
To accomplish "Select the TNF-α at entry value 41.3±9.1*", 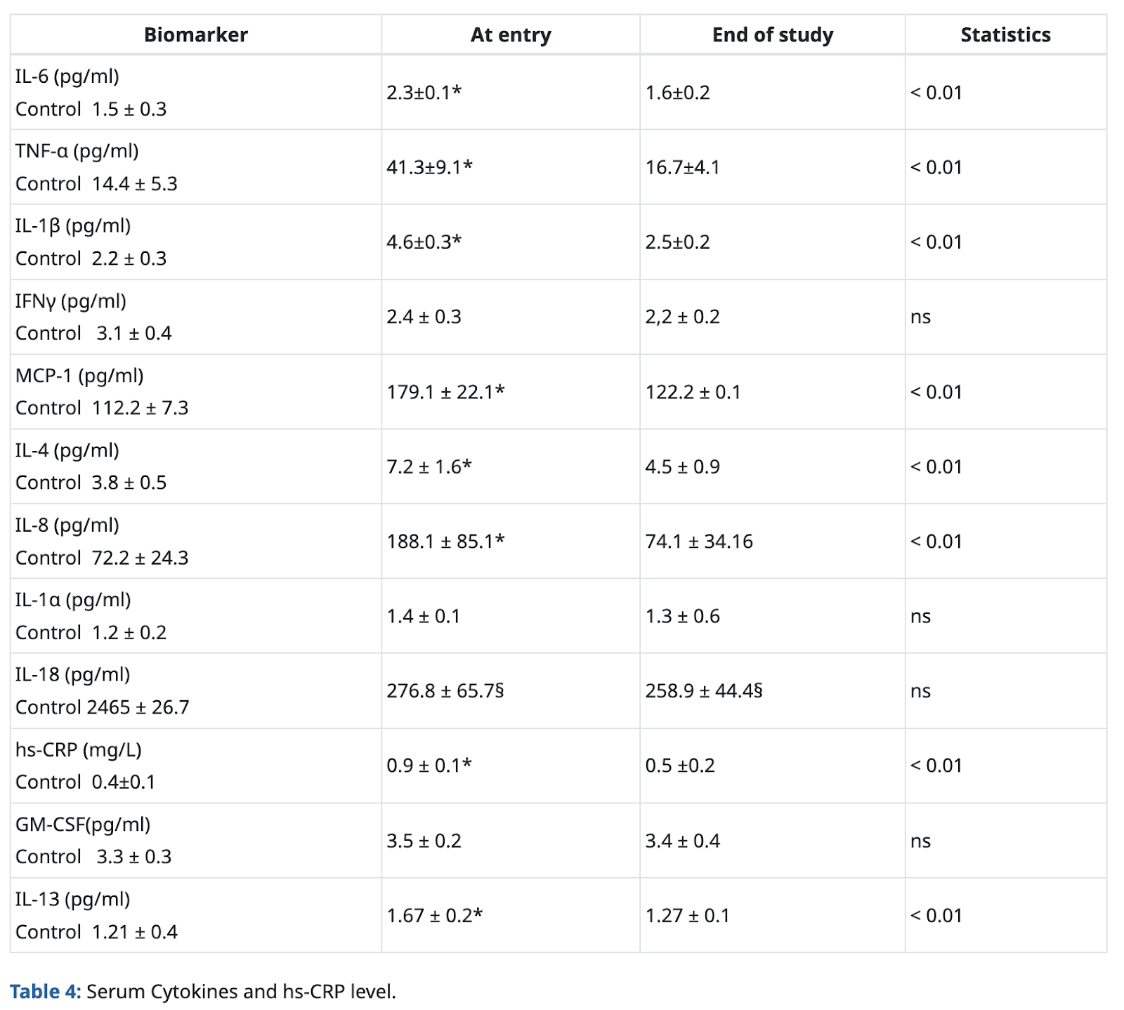I will click(x=429, y=167).
